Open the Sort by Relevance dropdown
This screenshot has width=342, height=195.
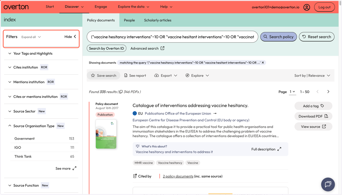pyautogui.click(x=312, y=76)
